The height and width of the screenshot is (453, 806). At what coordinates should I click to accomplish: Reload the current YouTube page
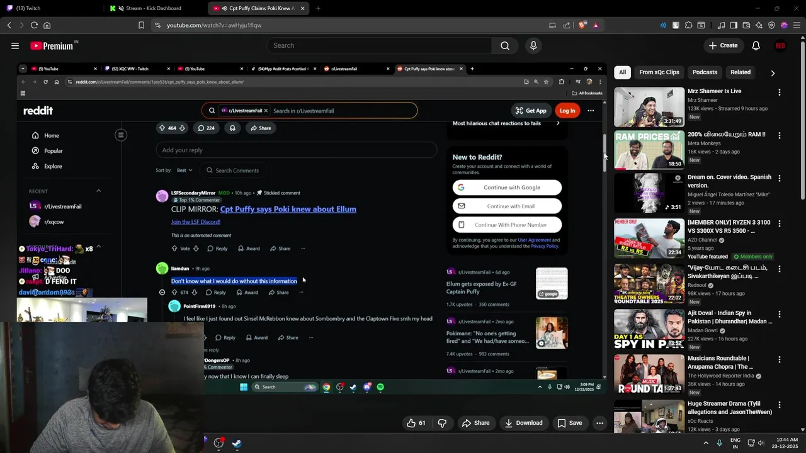(x=34, y=25)
